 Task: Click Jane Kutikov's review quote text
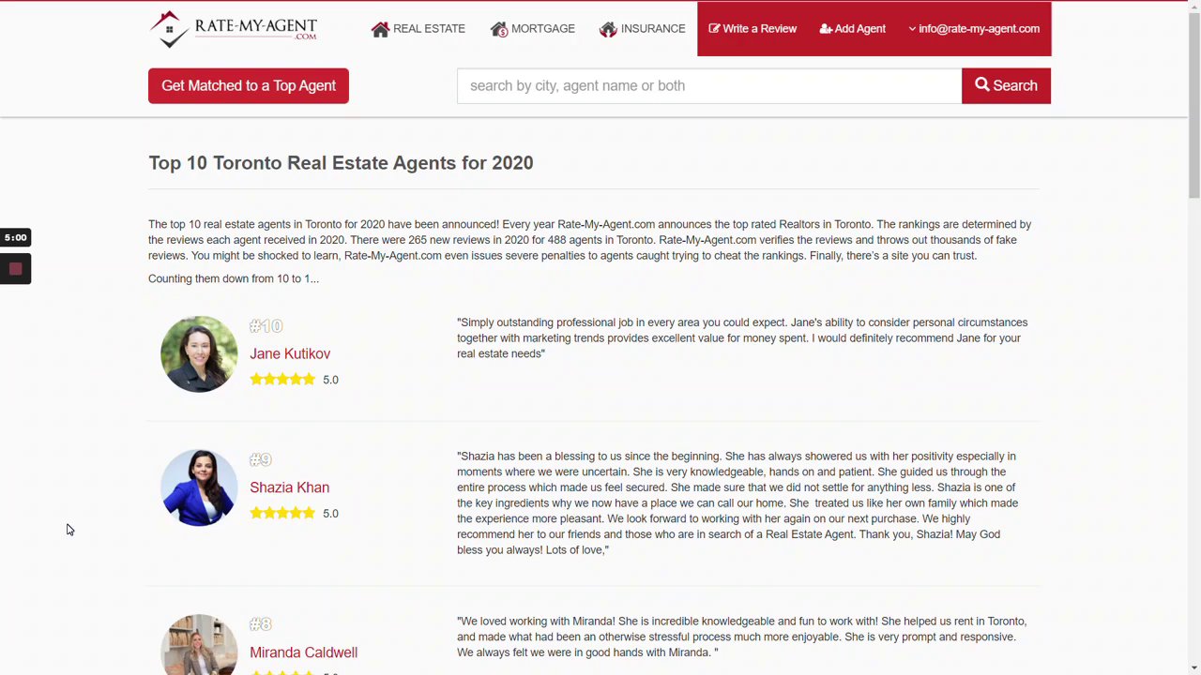tap(742, 337)
